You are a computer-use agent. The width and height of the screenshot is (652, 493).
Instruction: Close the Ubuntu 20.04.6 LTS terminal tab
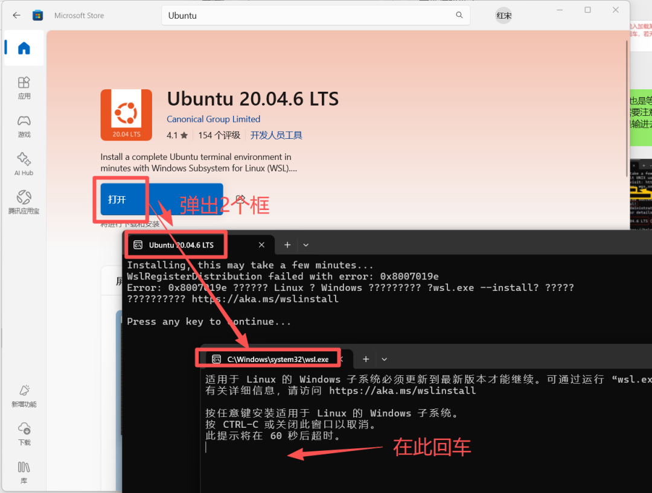click(261, 245)
